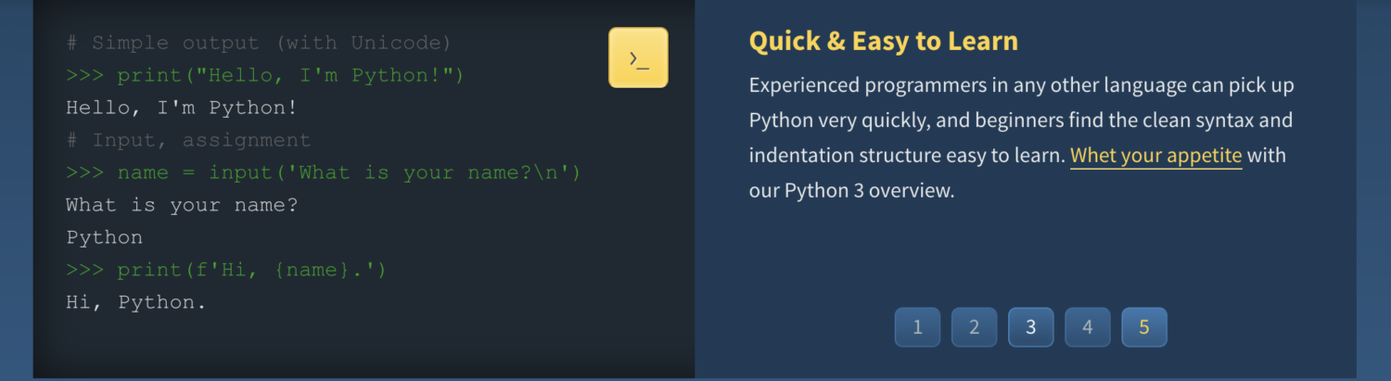Click the standalone 'Python' output line
The height and width of the screenshot is (381, 1391).
pos(104,237)
